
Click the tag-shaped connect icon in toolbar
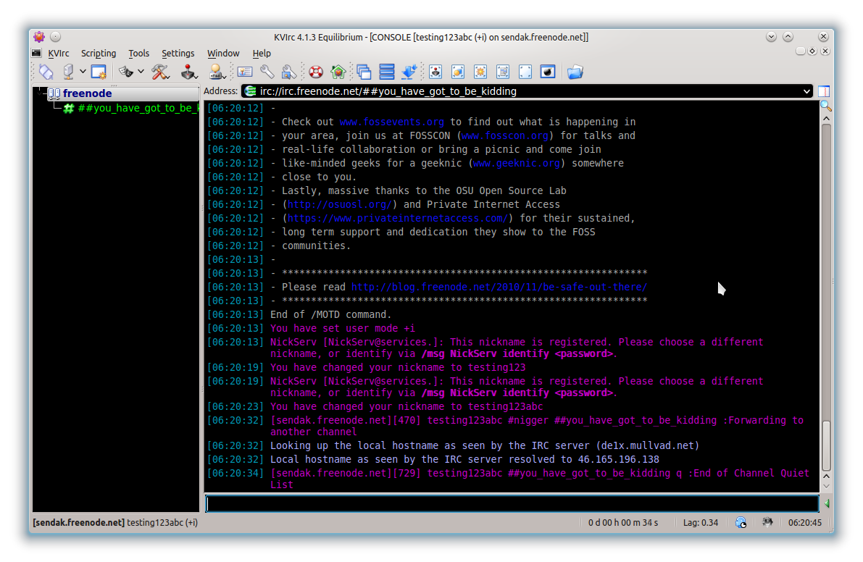pyautogui.click(x=46, y=72)
